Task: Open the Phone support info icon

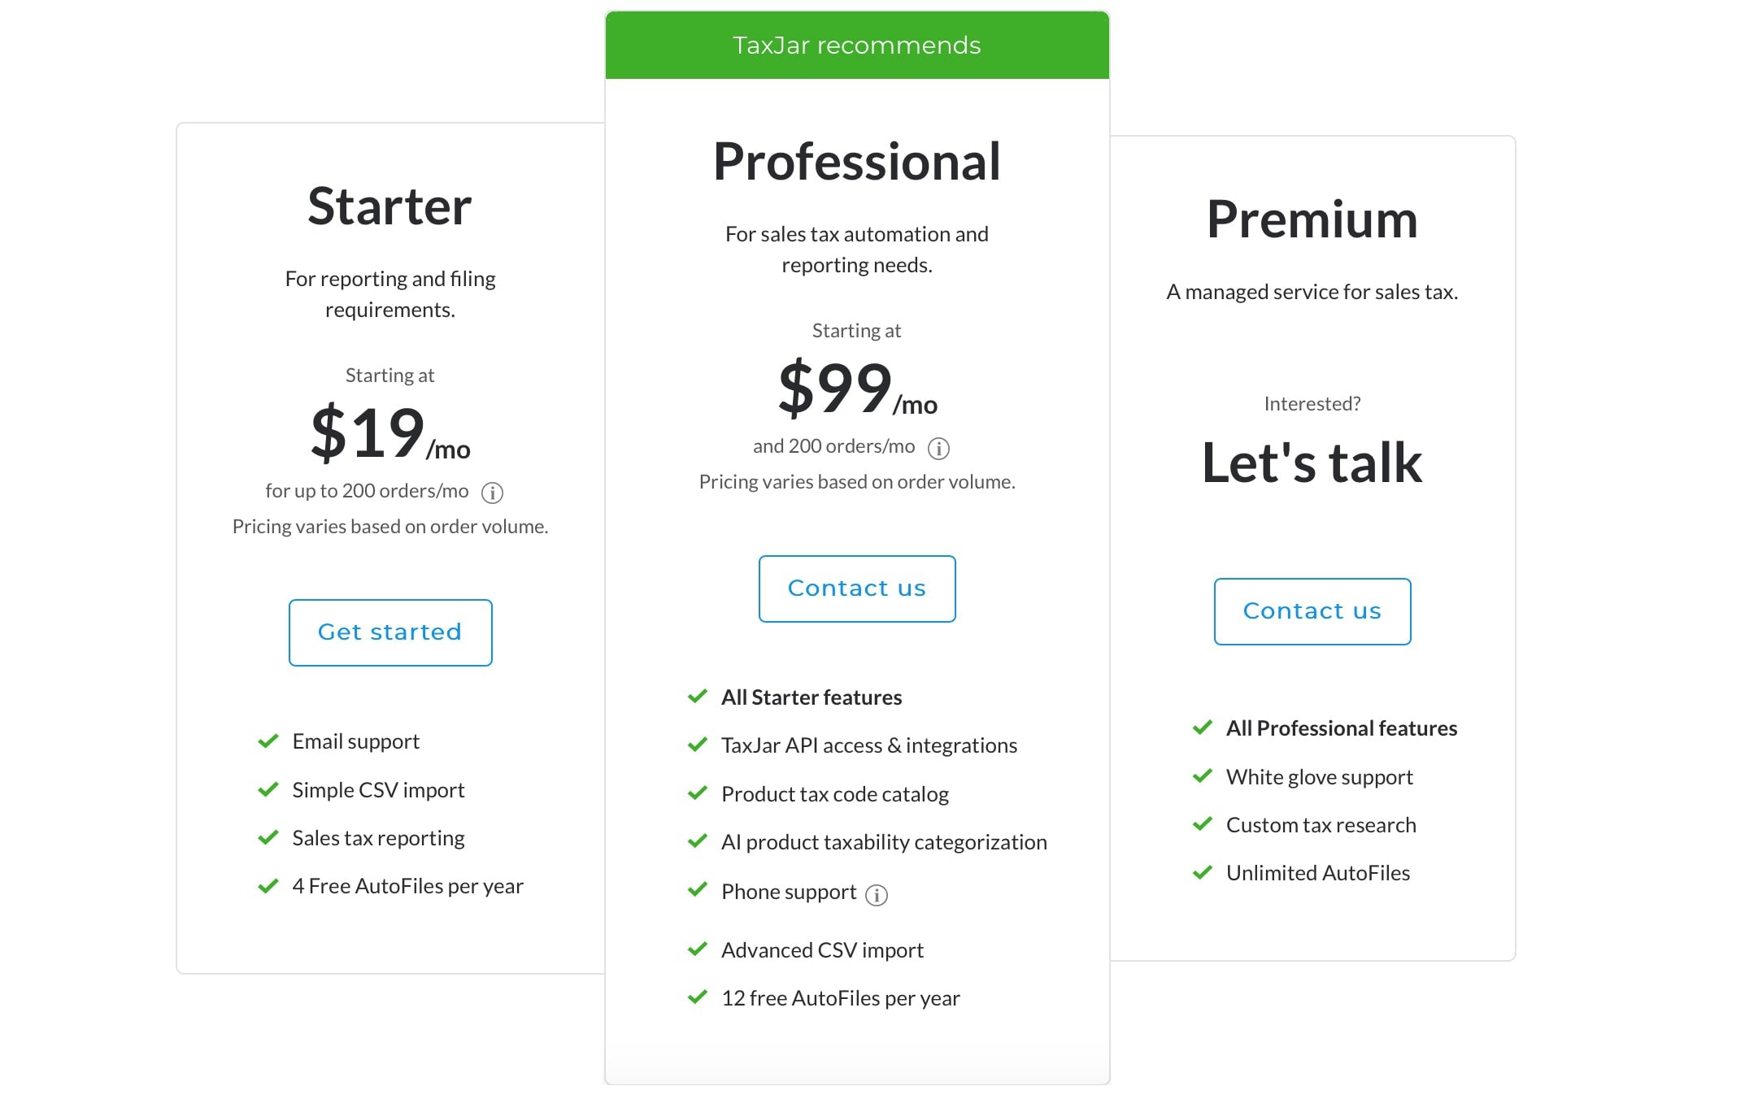Action: tap(876, 895)
